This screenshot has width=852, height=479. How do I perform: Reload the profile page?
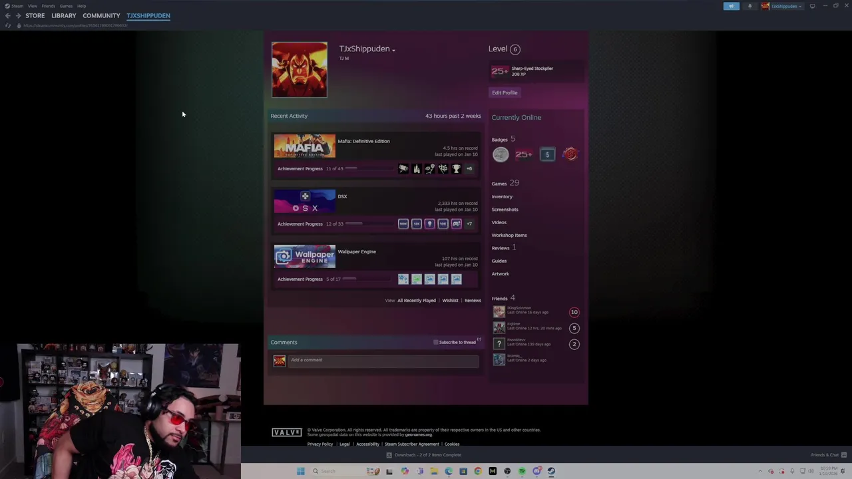coord(8,25)
